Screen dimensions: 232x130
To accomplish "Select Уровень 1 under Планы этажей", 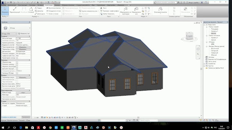I will pyautogui.click(x=214, y=31).
